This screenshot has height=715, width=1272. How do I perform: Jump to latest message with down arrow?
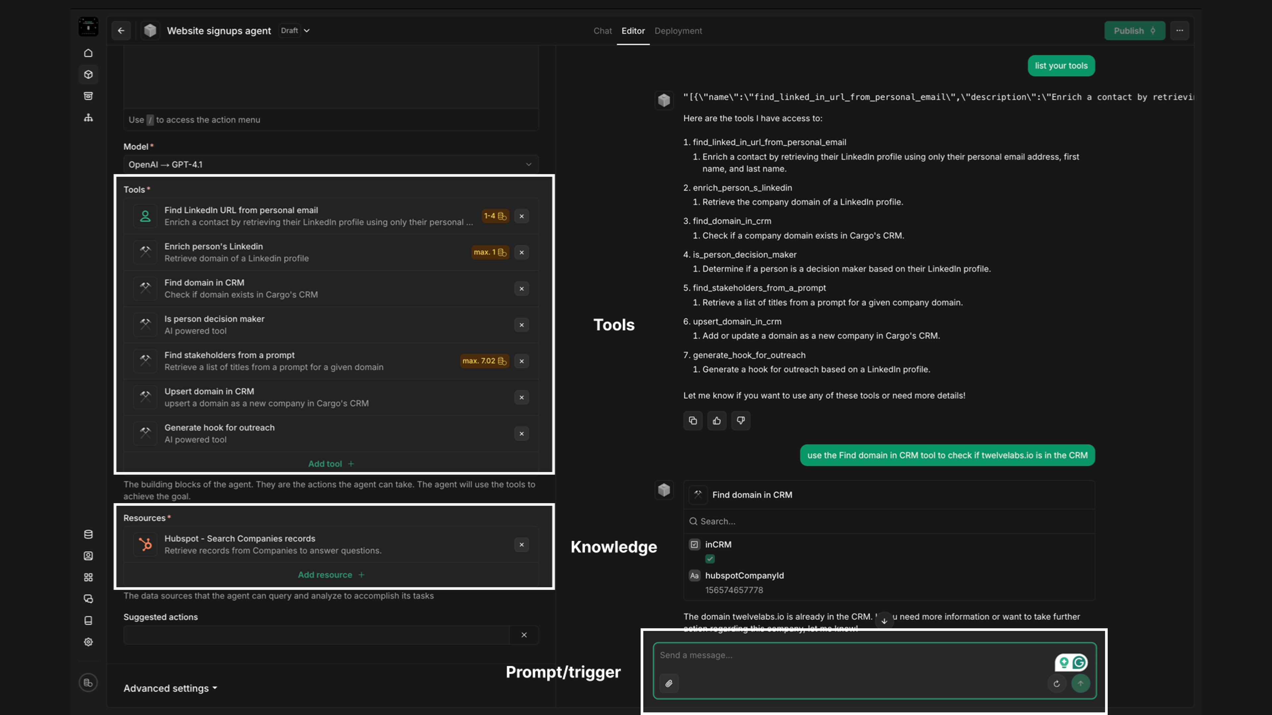point(884,621)
